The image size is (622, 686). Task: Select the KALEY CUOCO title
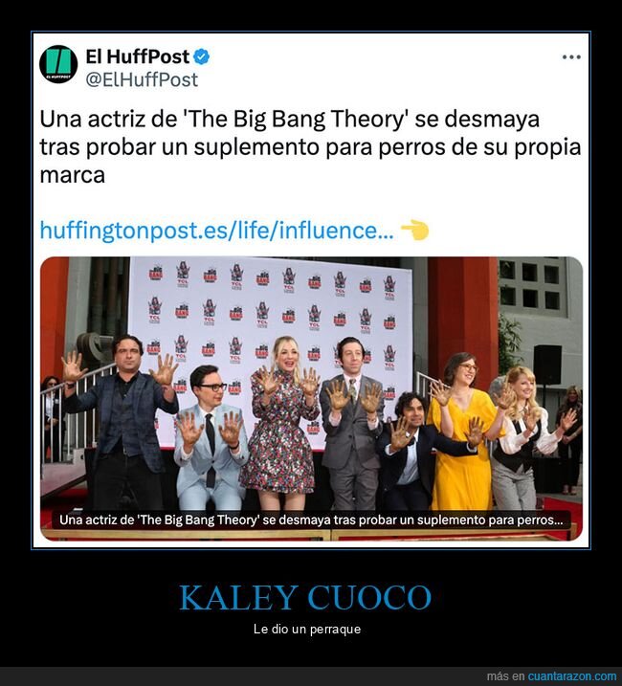click(x=305, y=598)
